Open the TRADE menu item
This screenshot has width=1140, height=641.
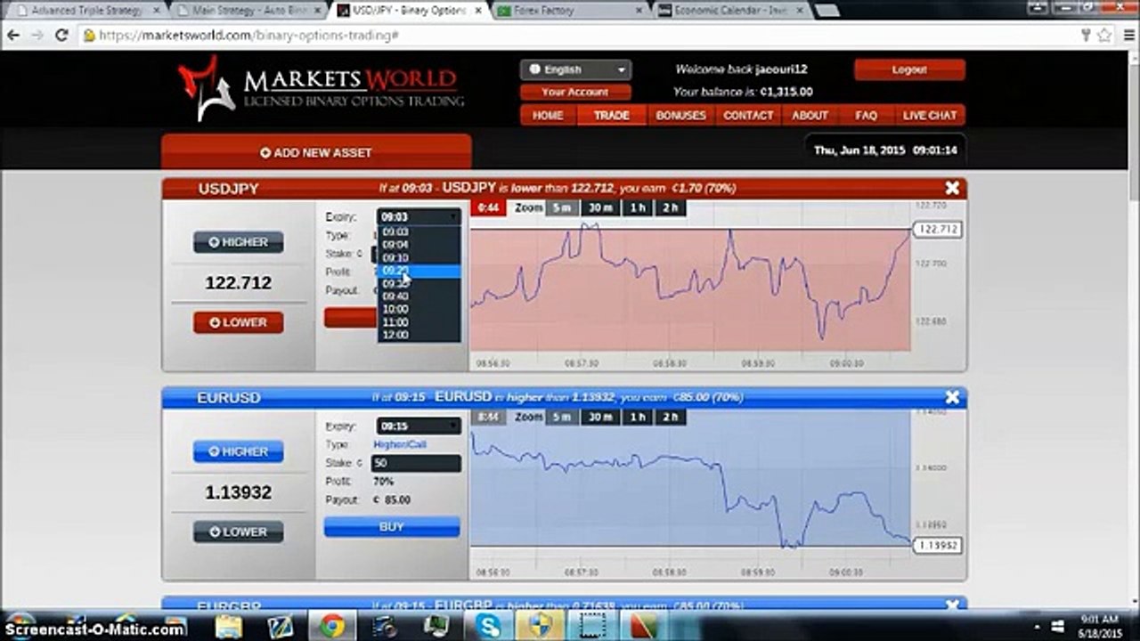coord(612,116)
